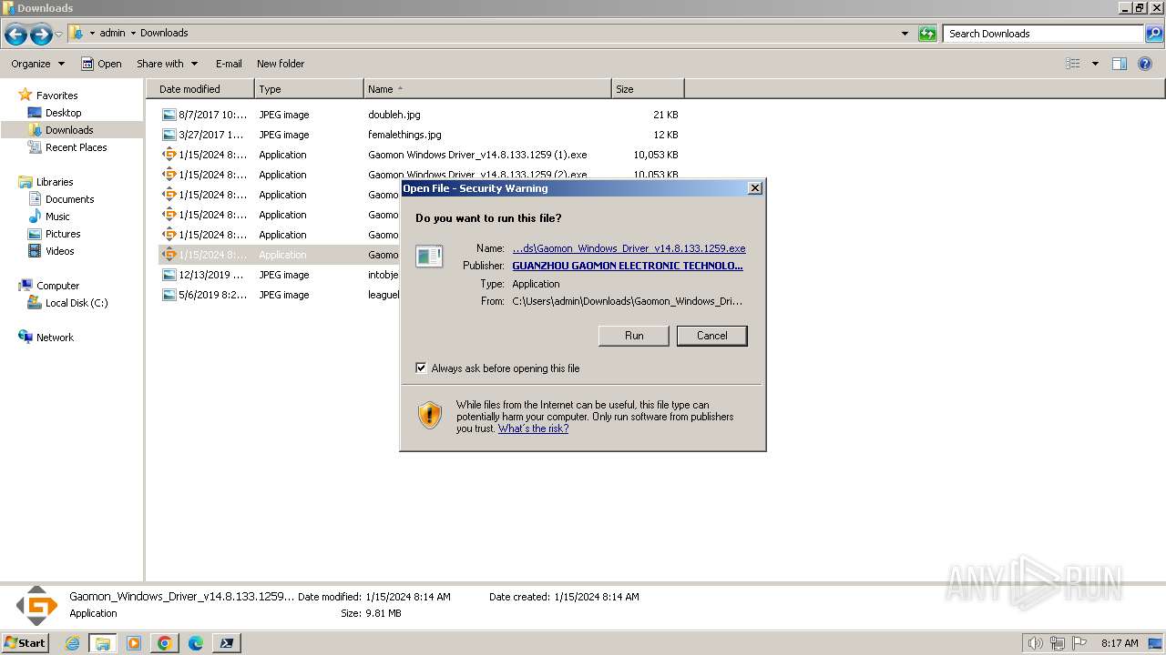Open Videos library in sidebar
1166x655 pixels.
tap(60, 251)
